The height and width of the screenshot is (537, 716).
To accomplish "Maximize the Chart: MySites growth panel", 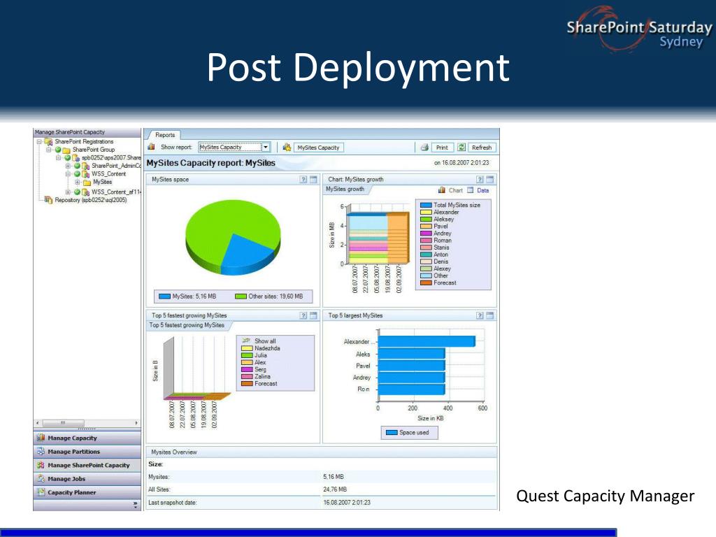I will (x=489, y=180).
